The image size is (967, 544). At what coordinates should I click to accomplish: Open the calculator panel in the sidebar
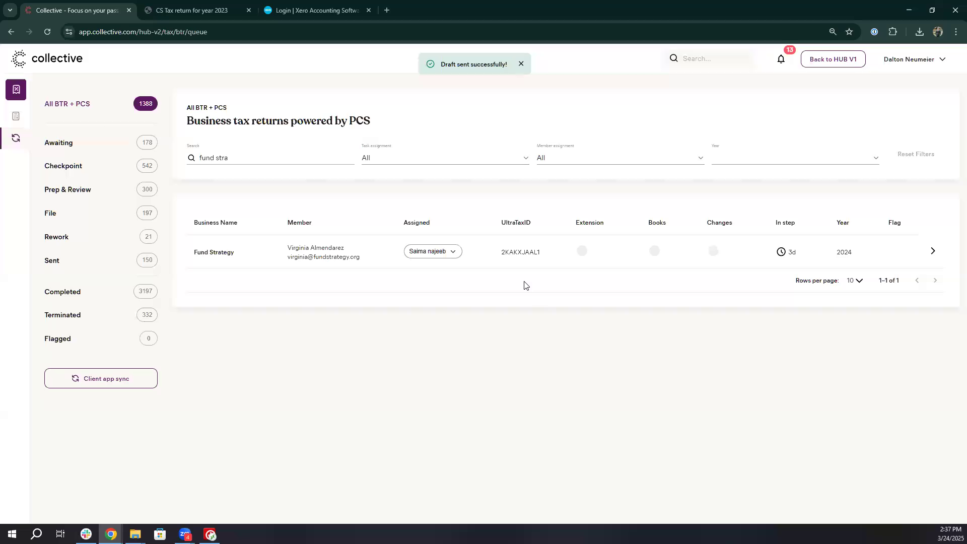16,116
